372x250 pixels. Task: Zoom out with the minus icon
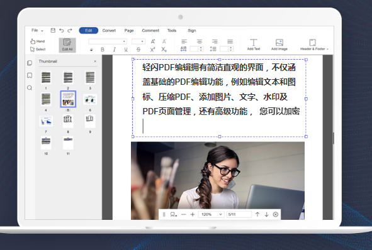(183, 214)
